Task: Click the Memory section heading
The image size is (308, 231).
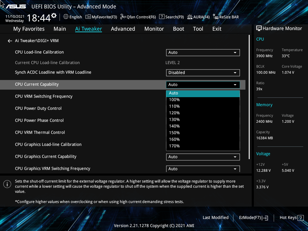Action: (x=264, y=105)
